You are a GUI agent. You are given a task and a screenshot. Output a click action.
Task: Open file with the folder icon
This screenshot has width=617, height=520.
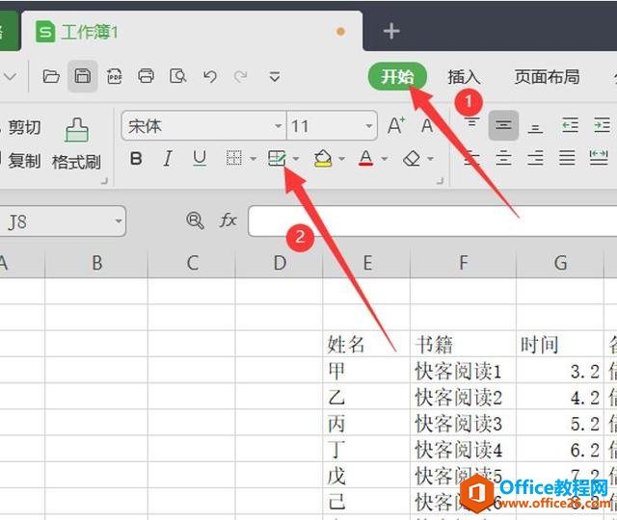51,76
